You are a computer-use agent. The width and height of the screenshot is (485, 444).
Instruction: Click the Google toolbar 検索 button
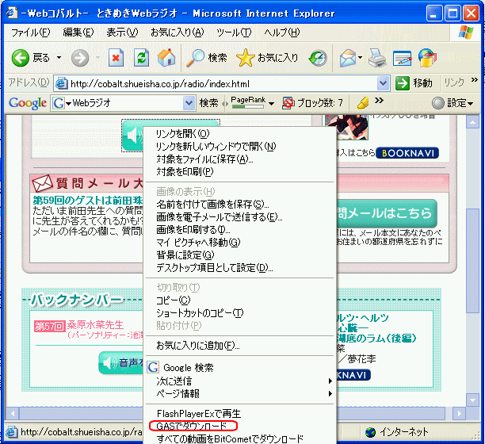click(x=208, y=103)
